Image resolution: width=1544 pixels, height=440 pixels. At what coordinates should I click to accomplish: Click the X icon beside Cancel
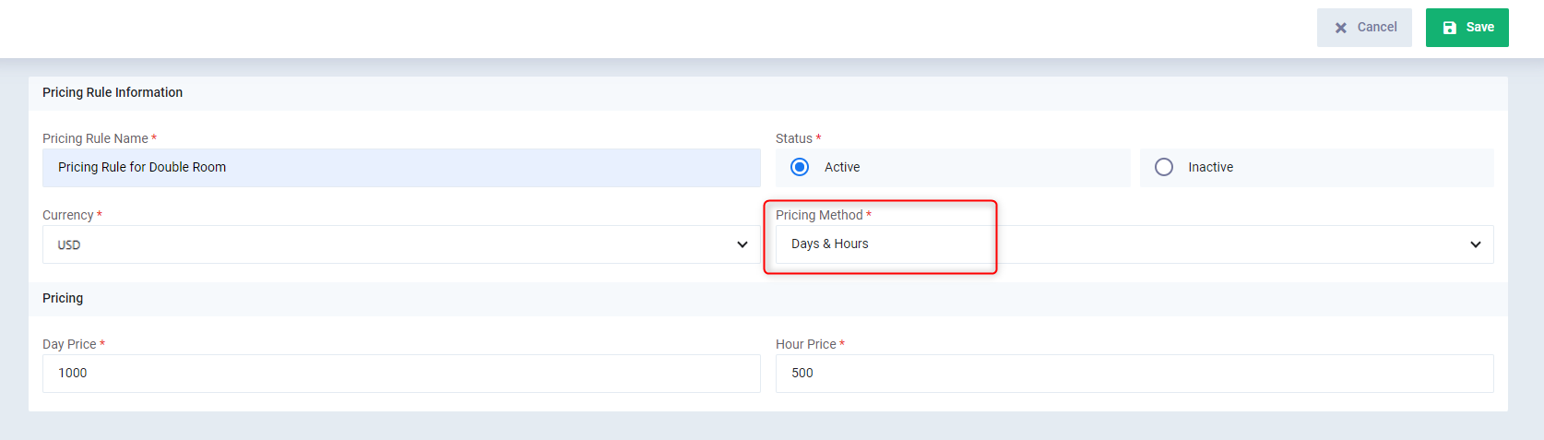[x=1341, y=28]
